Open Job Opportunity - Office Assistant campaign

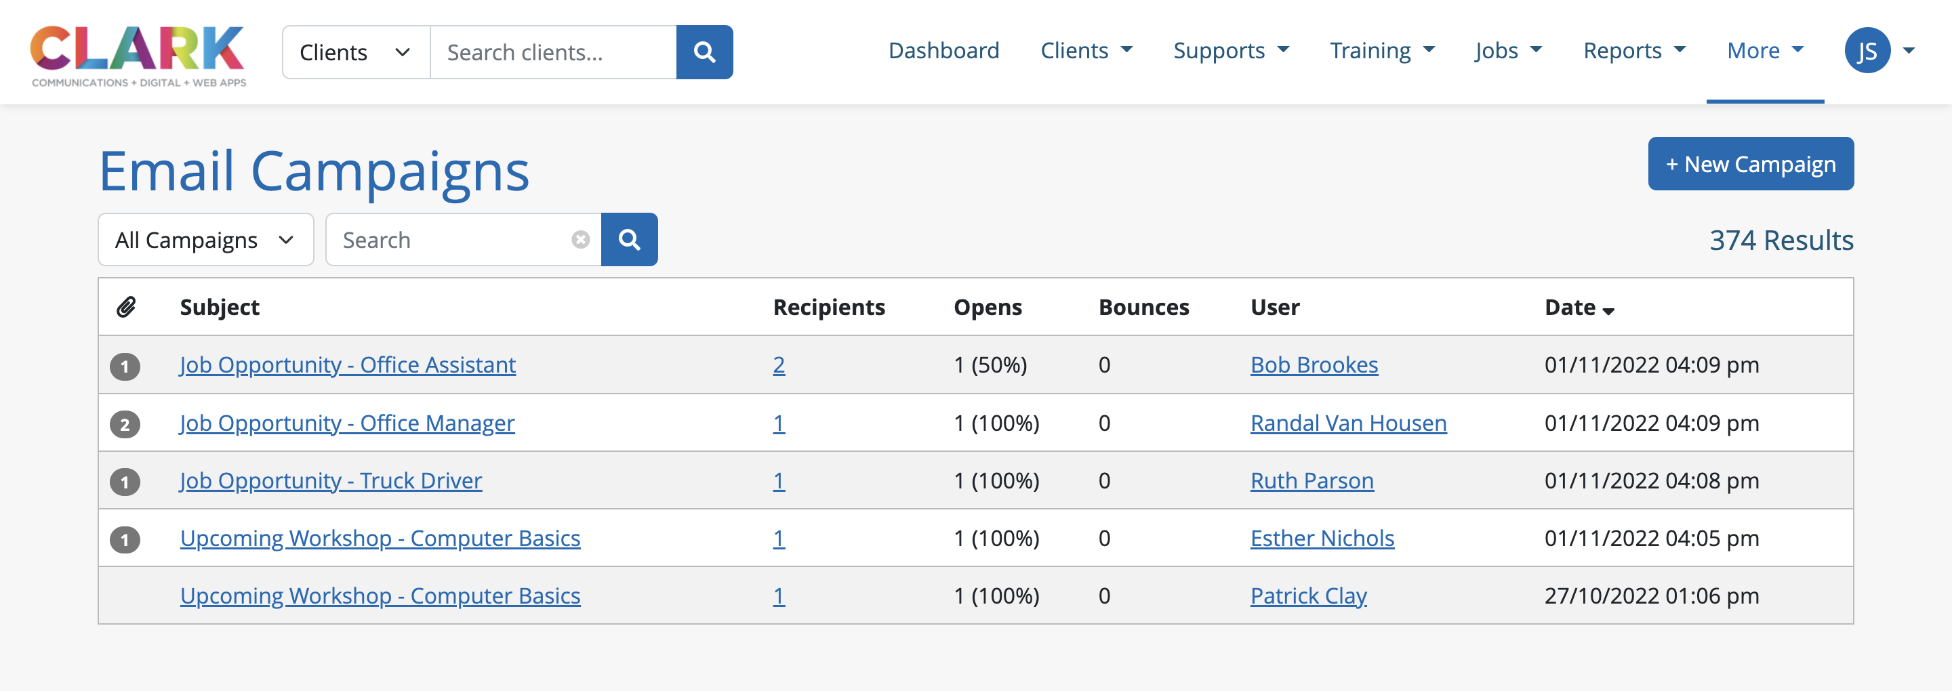pos(348,365)
